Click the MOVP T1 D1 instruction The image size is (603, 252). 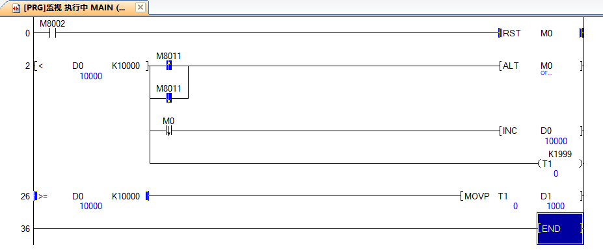pos(522,196)
